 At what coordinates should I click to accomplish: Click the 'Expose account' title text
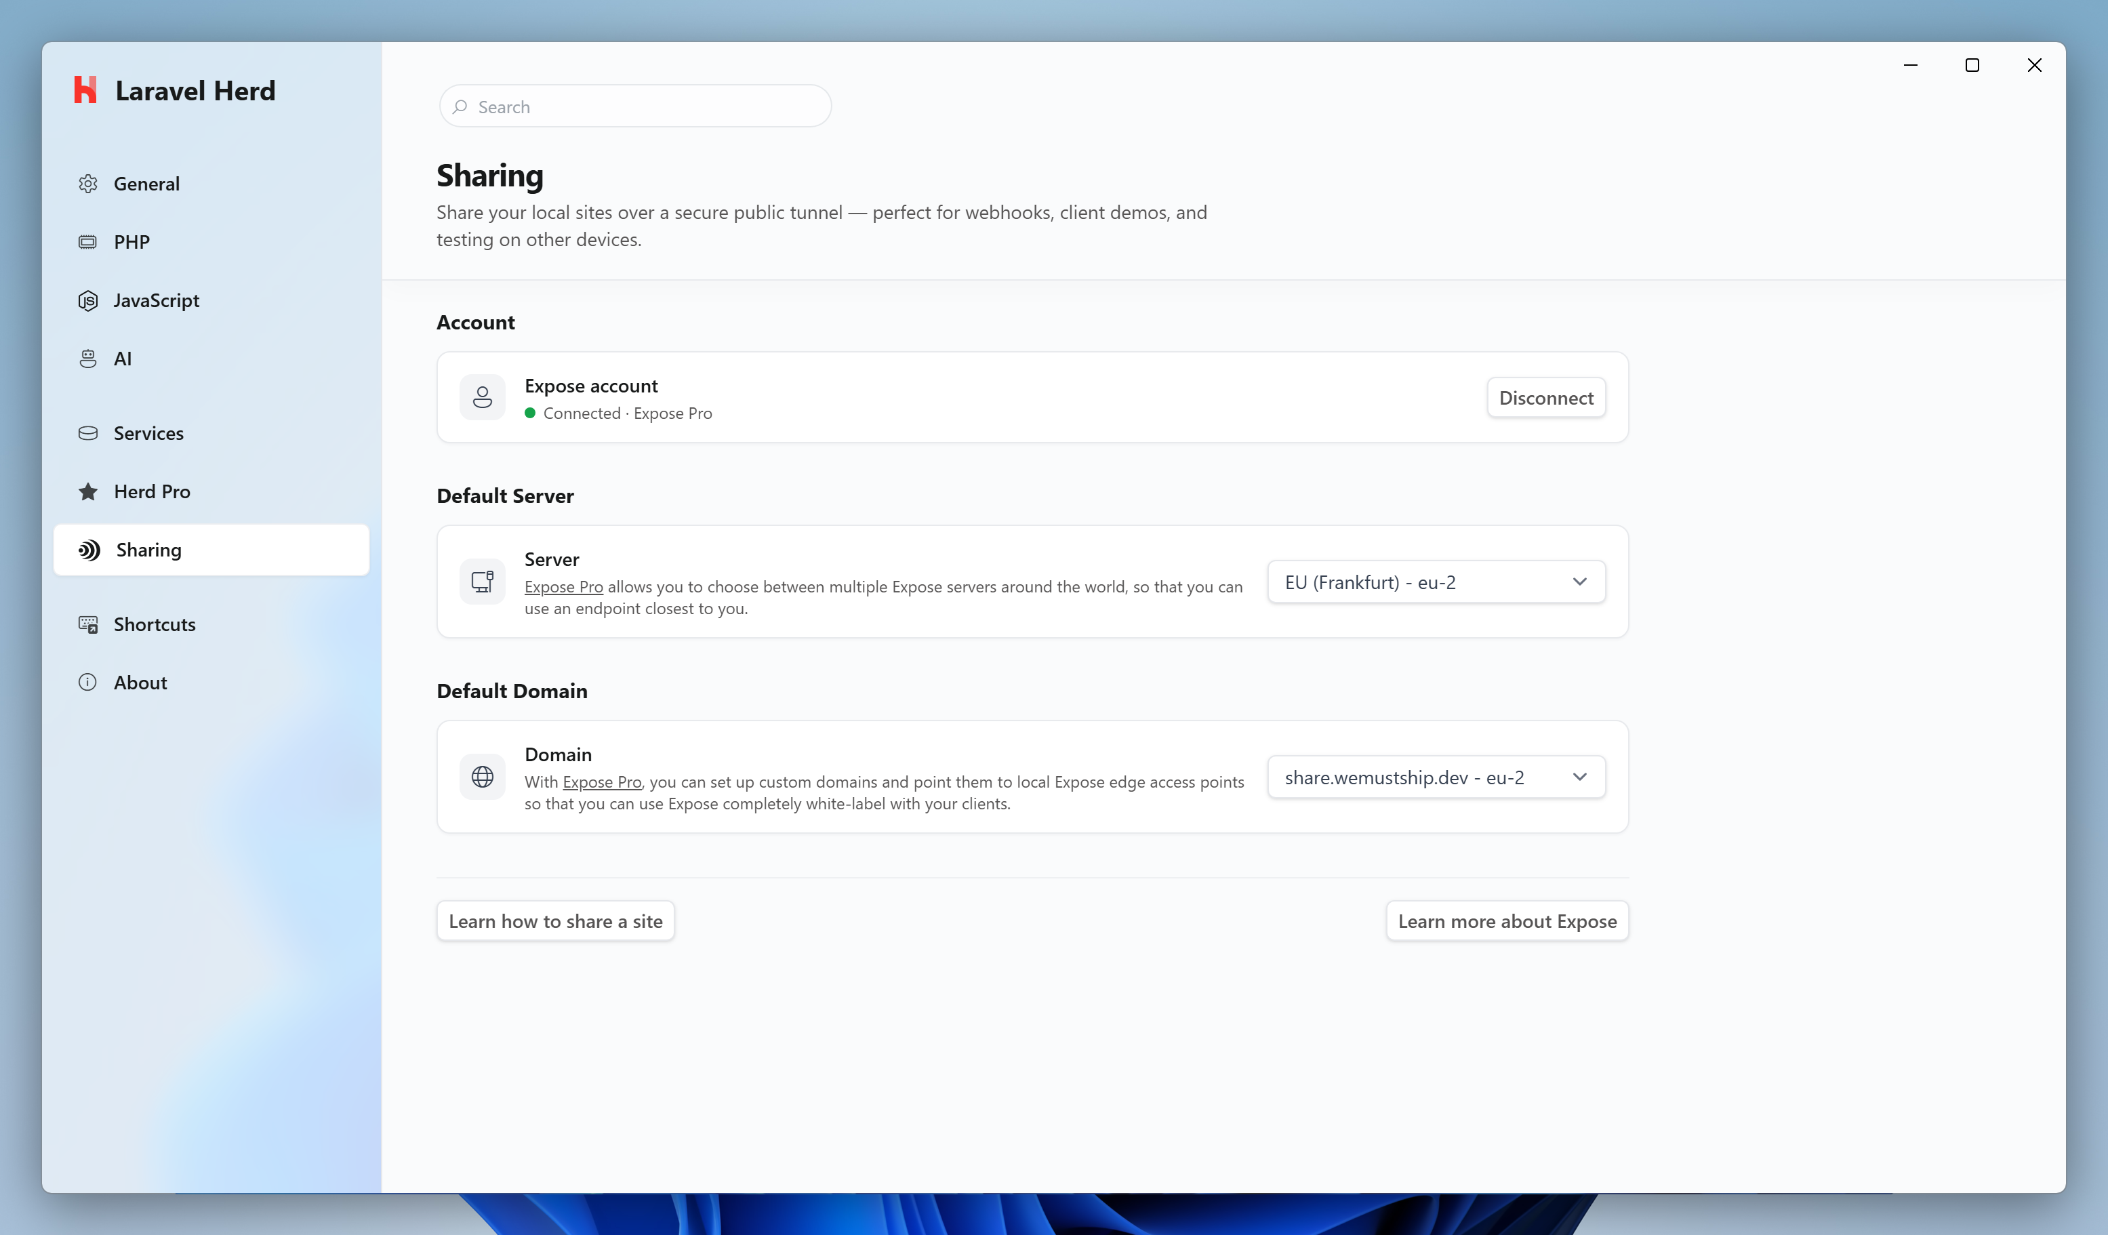[x=592, y=386]
